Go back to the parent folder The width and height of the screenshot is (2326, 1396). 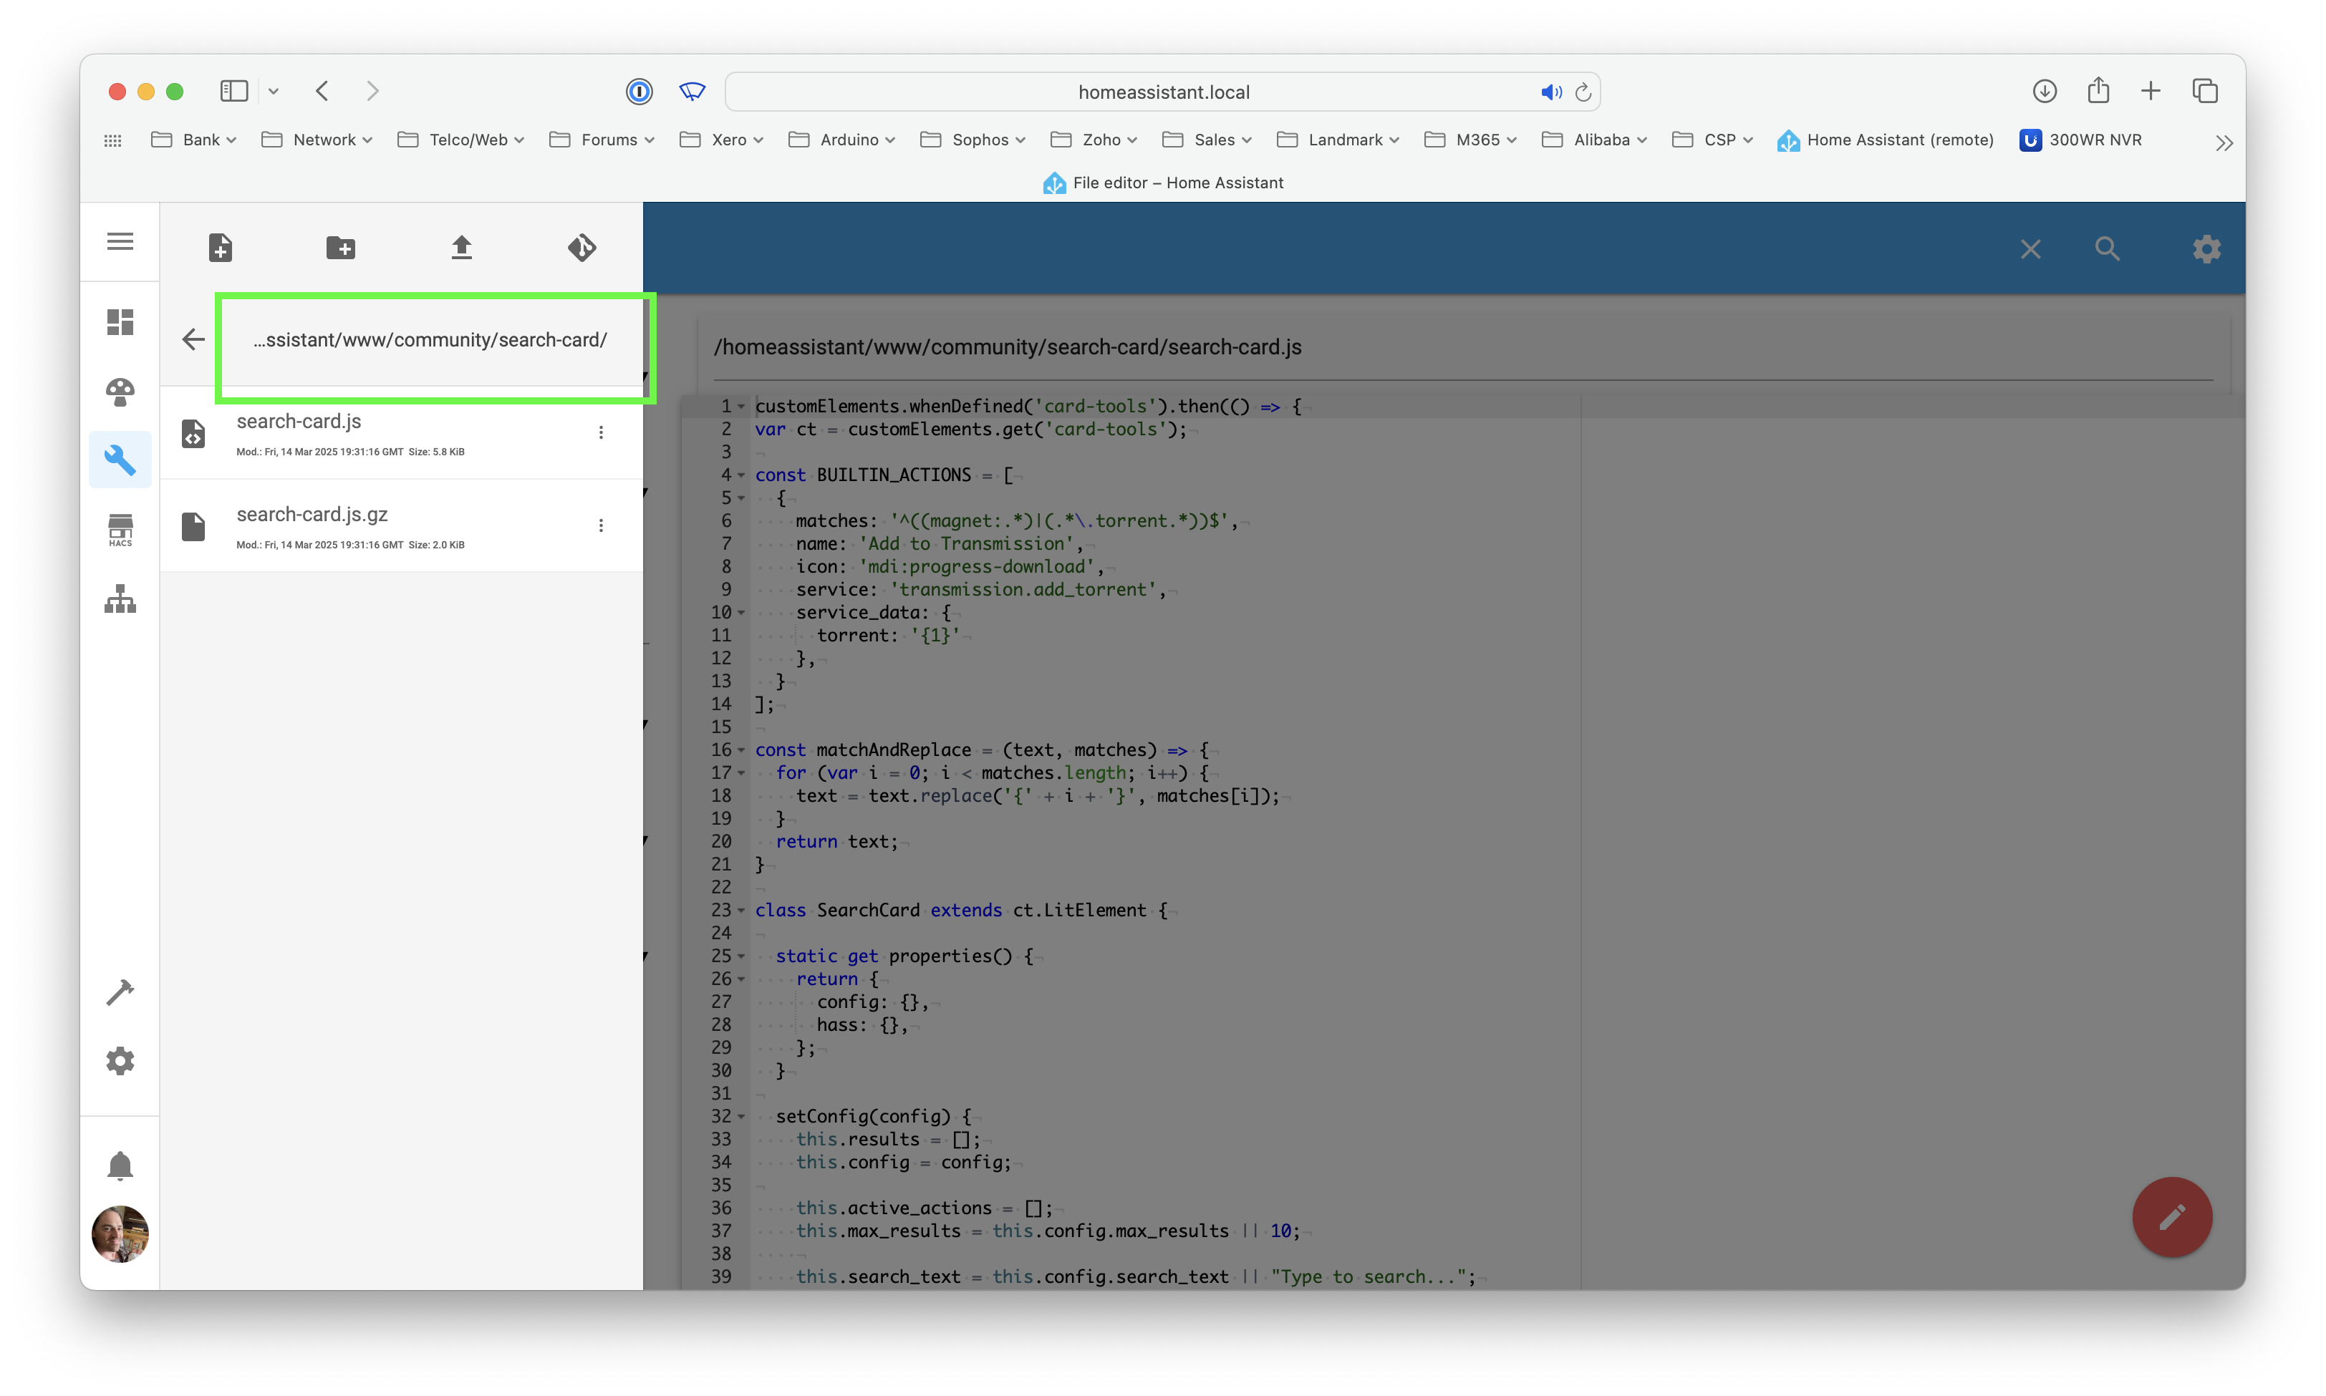point(193,339)
